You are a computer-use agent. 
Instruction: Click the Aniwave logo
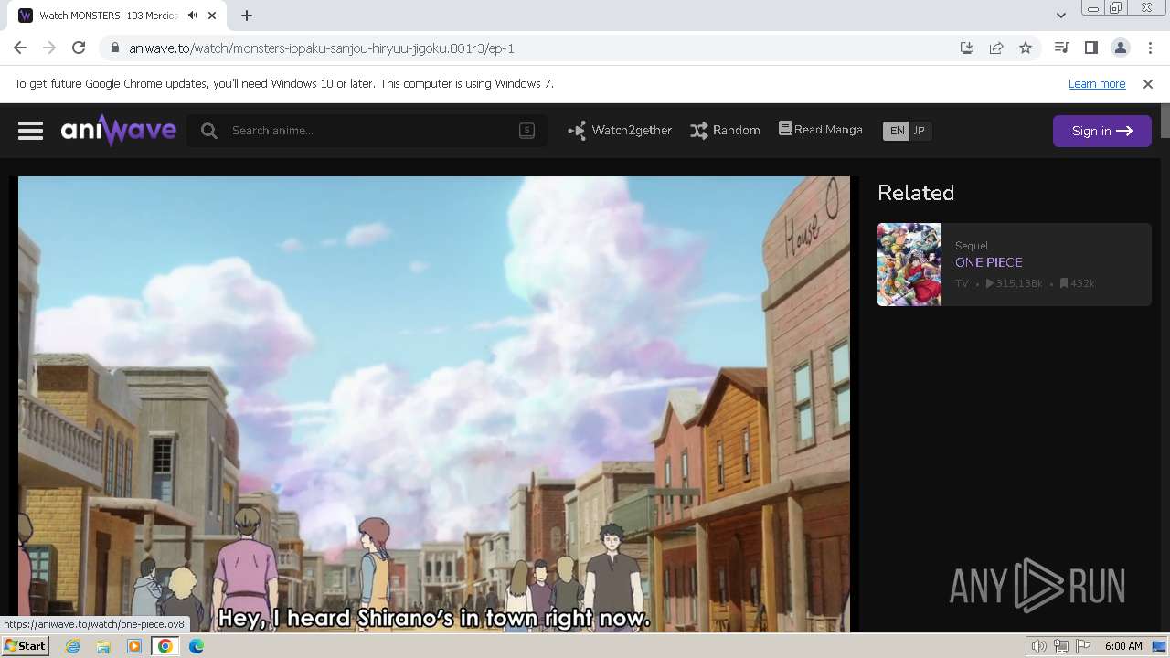point(119,131)
